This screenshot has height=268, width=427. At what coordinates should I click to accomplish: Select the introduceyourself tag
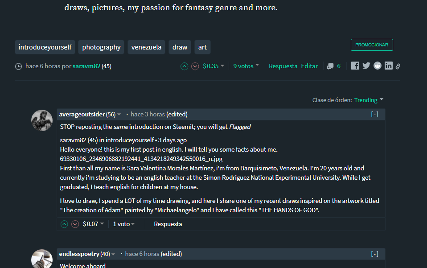pos(45,47)
